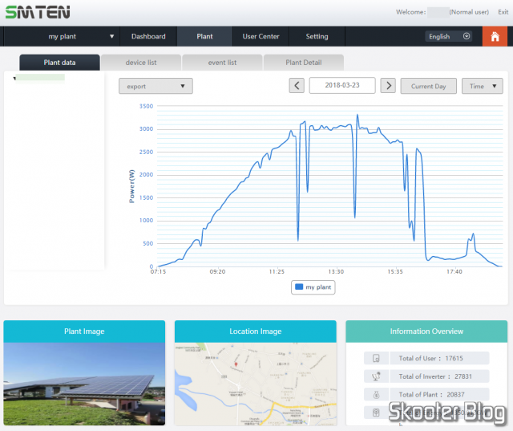
Task: Click the Plant Image header
Action: (x=84, y=331)
